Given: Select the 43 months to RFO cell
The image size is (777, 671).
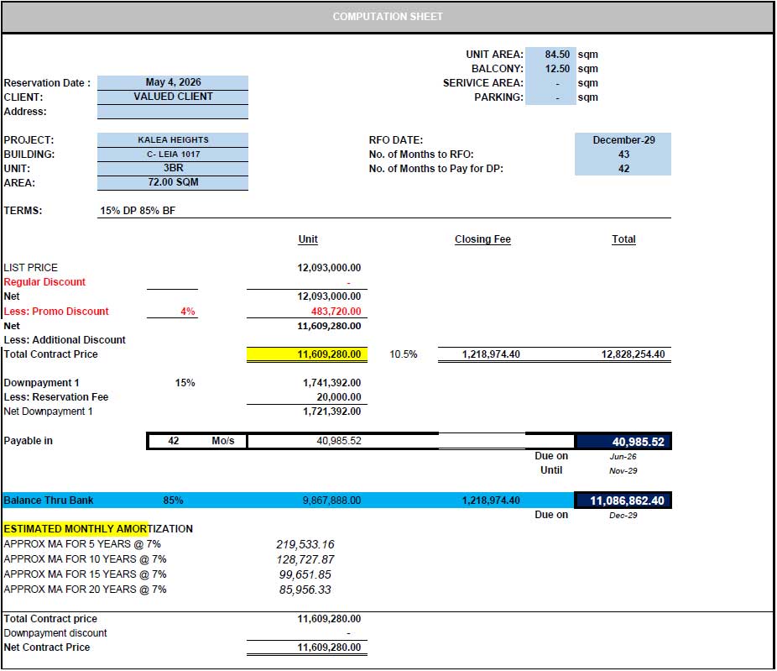Looking at the screenshot, I should click(x=623, y=155).
